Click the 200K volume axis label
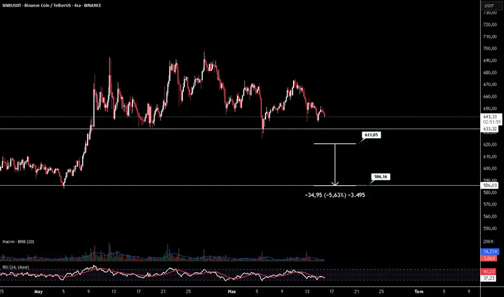 pyautogui.click(x=488, y=241)
